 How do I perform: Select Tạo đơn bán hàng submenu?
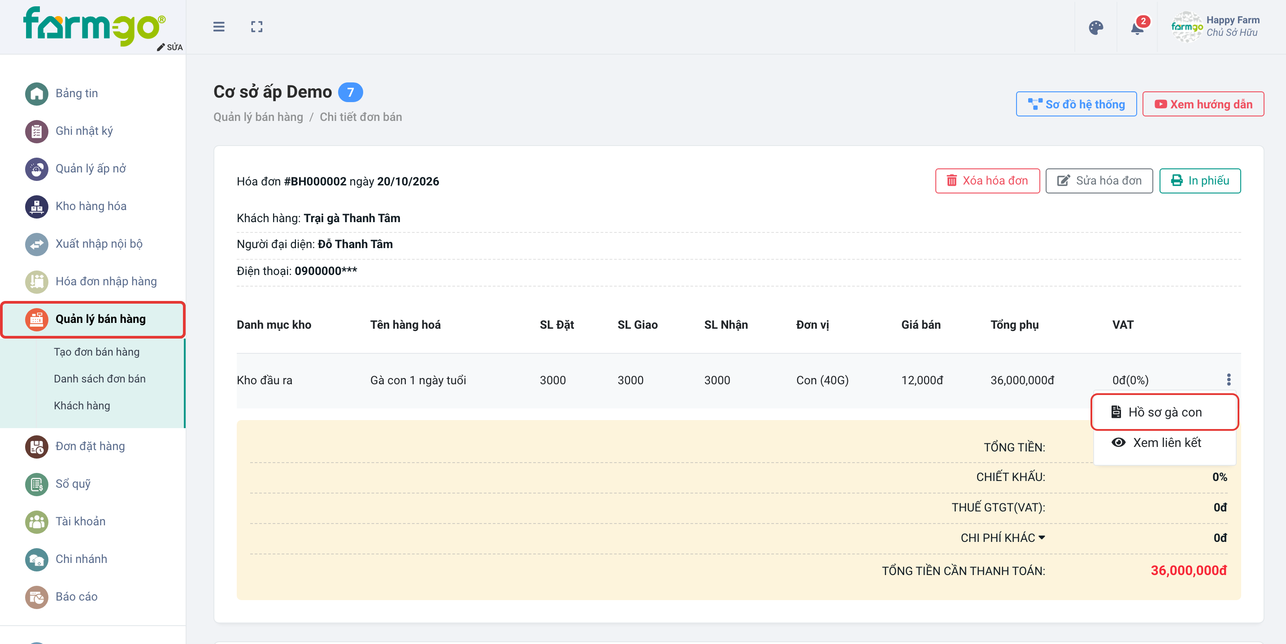coord(97,352)
